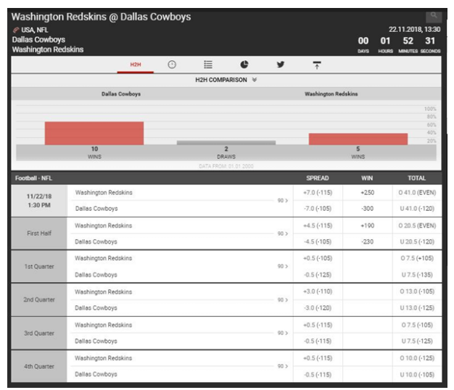
Task: Expand more bets for the 11/22/18 game
Action: [x=283, y=201]
